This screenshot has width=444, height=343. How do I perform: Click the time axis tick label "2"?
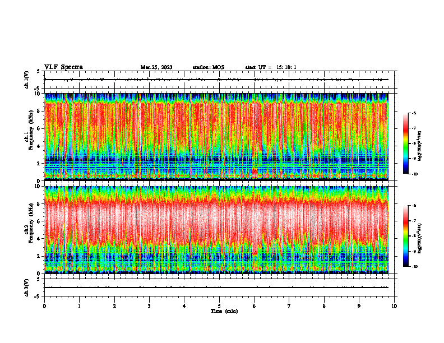tap(114, 306)
